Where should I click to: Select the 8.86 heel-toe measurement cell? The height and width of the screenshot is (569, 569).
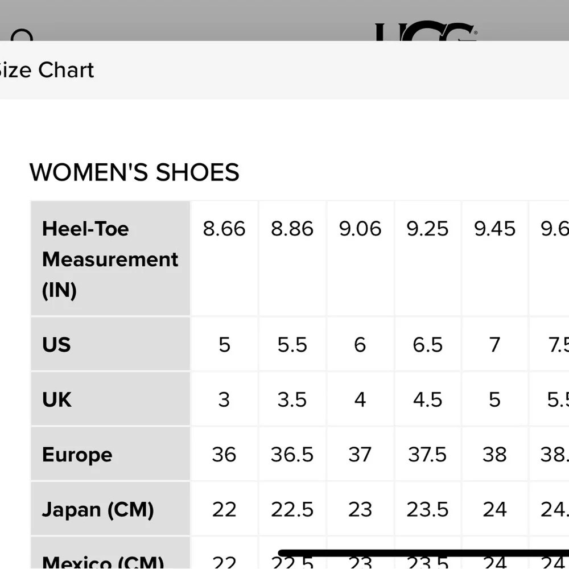pyautogui.click(x=292, y=258)
